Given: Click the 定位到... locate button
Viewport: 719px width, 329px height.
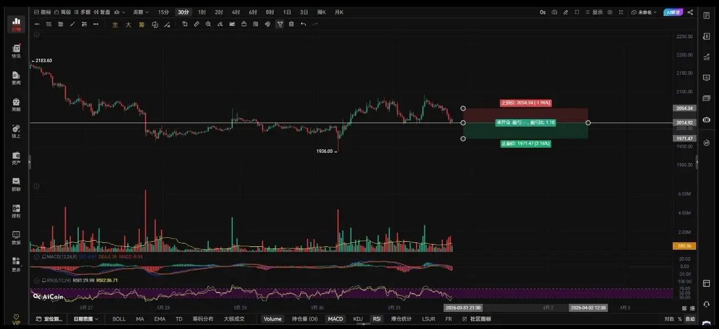Looking at the screenshot, I should pos(48,319).
